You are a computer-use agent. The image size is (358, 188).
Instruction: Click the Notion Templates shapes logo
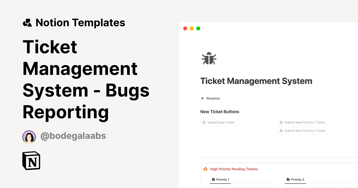point(27,23)
